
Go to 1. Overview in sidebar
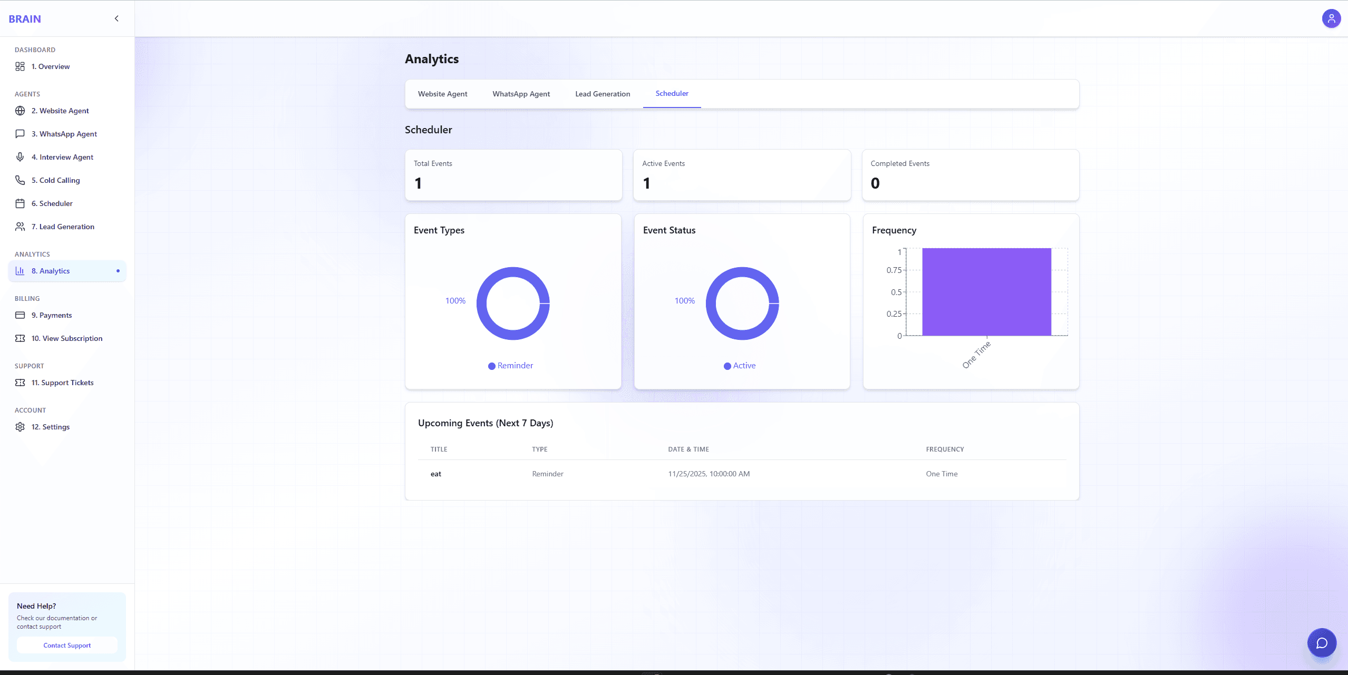[x=67, y=66]
